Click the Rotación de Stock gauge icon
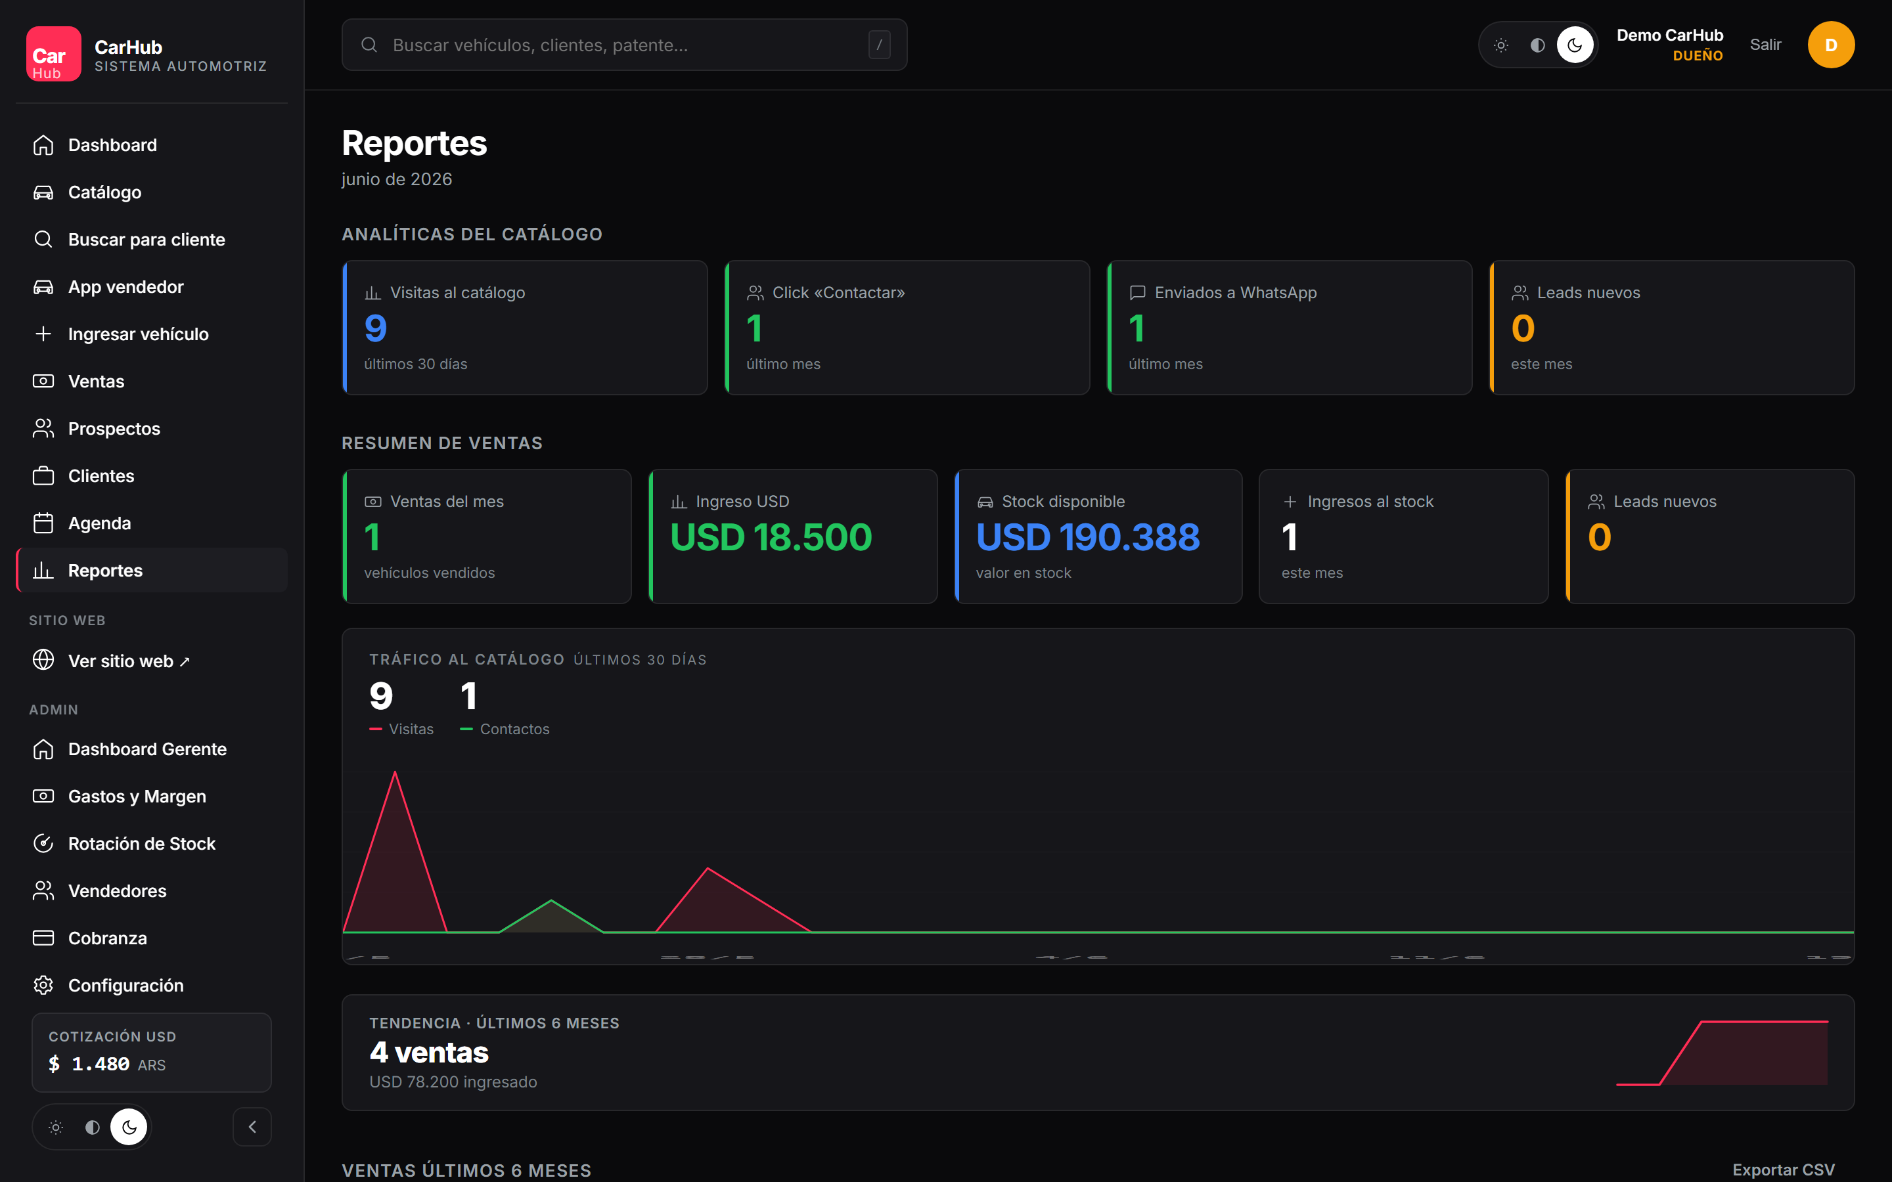1892x1182 pixels. (x=43, y=844)
